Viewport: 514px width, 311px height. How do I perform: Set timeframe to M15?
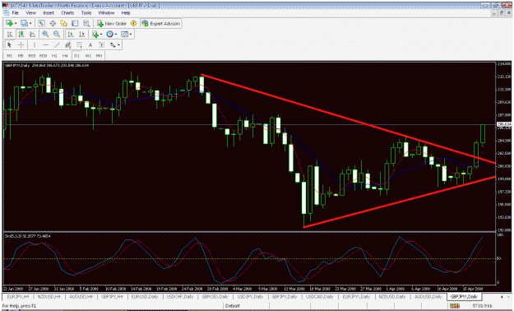coord(32,56)
